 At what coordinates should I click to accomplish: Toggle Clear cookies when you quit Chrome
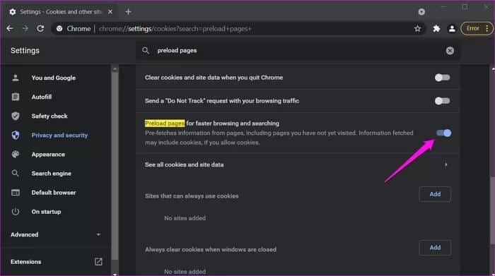click(442, 78)
